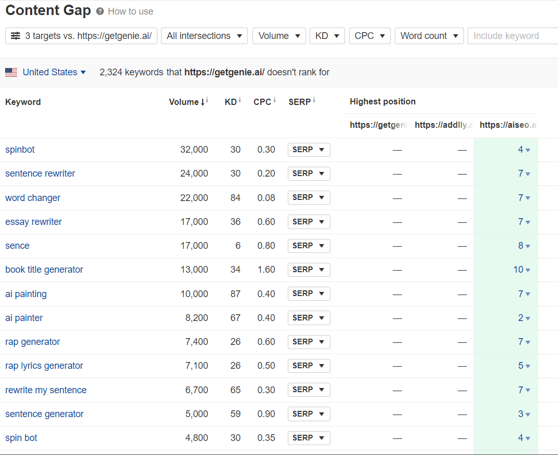Screen dimensions: 558x455
Task: Expand SERP dropdown for rap lyrics generator
Action: click(309, 366)
